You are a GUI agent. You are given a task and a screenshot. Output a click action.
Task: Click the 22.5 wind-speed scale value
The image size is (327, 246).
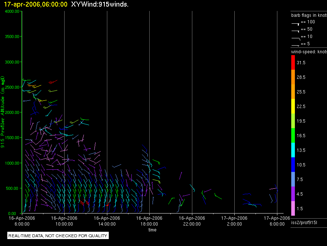click(x=301, y=107)
